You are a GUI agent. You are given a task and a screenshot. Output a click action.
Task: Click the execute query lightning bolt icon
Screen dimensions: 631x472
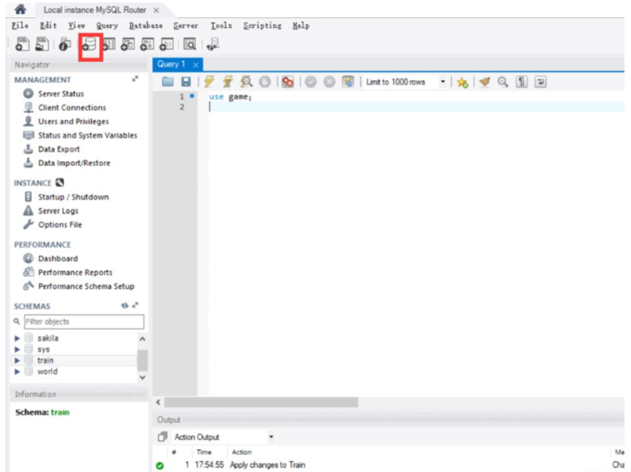pos(210,82)
